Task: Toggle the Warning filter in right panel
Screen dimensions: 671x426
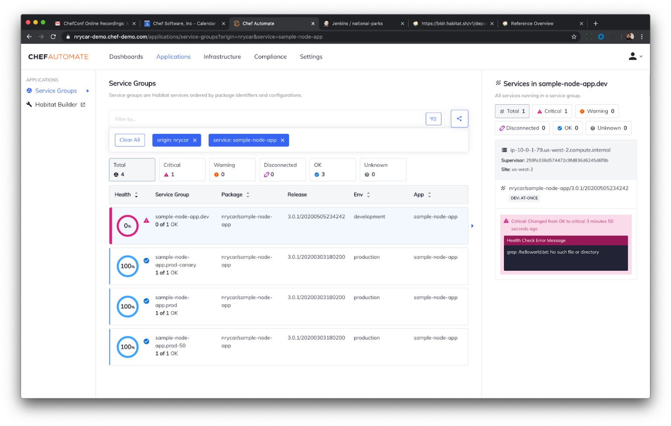Action: [597, 111]
